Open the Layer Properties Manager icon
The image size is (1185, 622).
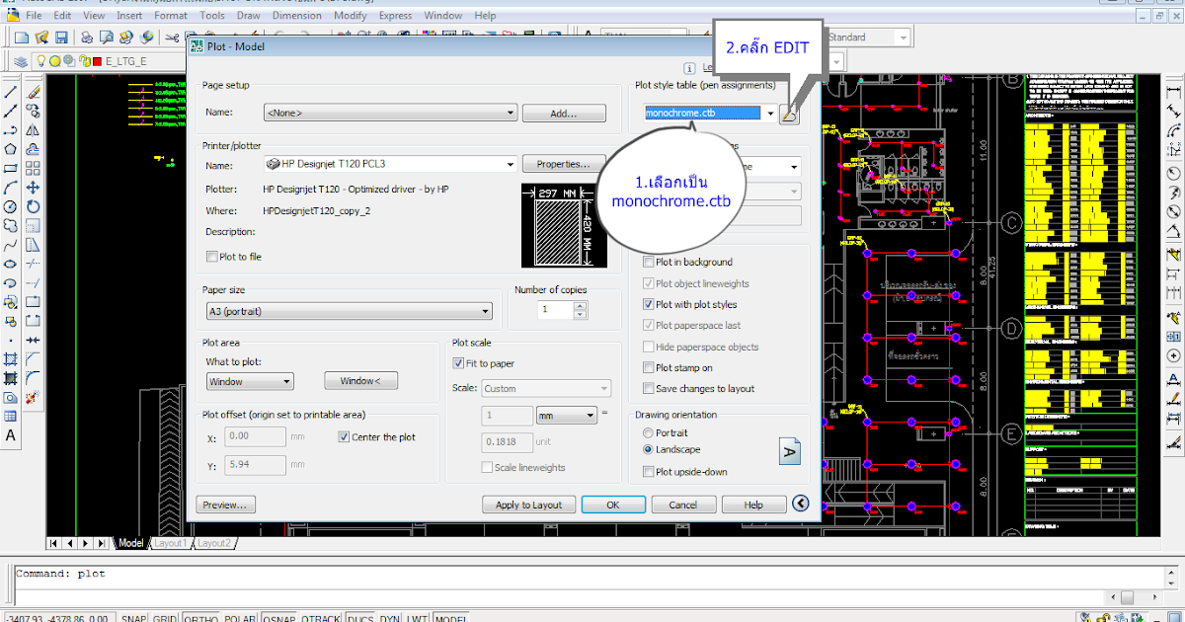pyautogui.click(x=22, y=61)
